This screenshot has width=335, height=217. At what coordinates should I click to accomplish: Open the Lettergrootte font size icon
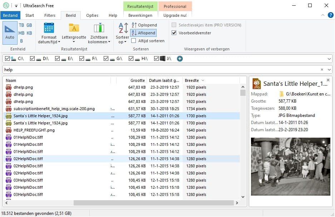coord(74,28)
